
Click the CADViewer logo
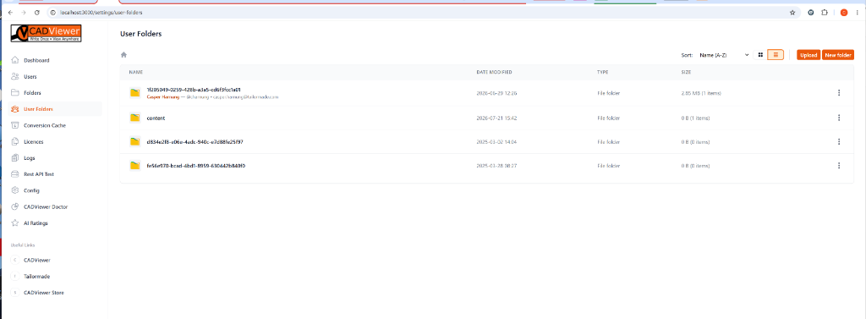pos(47,34)
